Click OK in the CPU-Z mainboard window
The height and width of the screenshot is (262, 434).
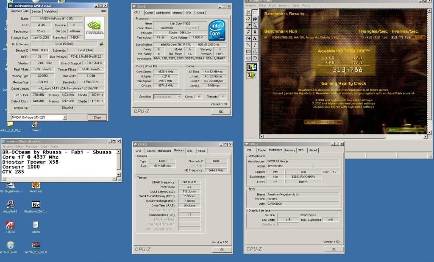[334, 249]
